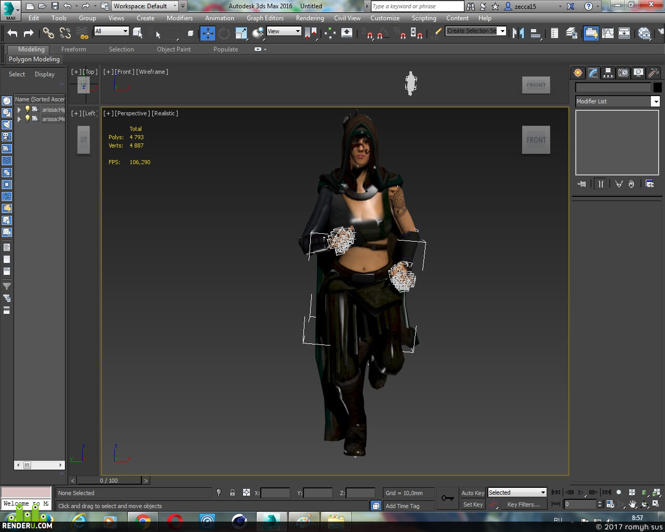
Task: Open the Utilities command panel hammer icon
Action: (x=653, y=73)
